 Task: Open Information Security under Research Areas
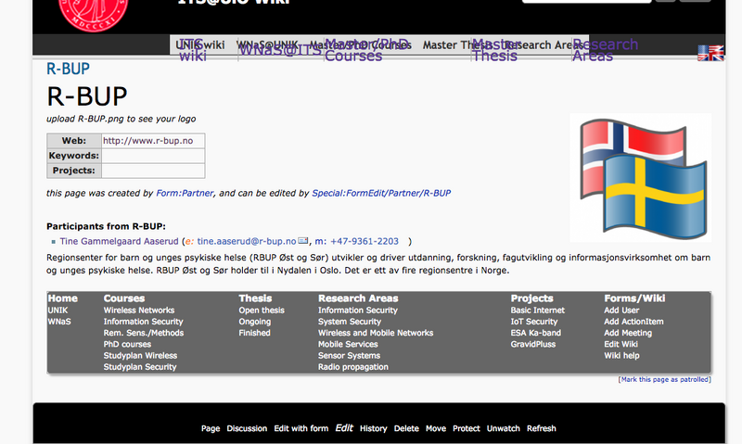(358, 311)
